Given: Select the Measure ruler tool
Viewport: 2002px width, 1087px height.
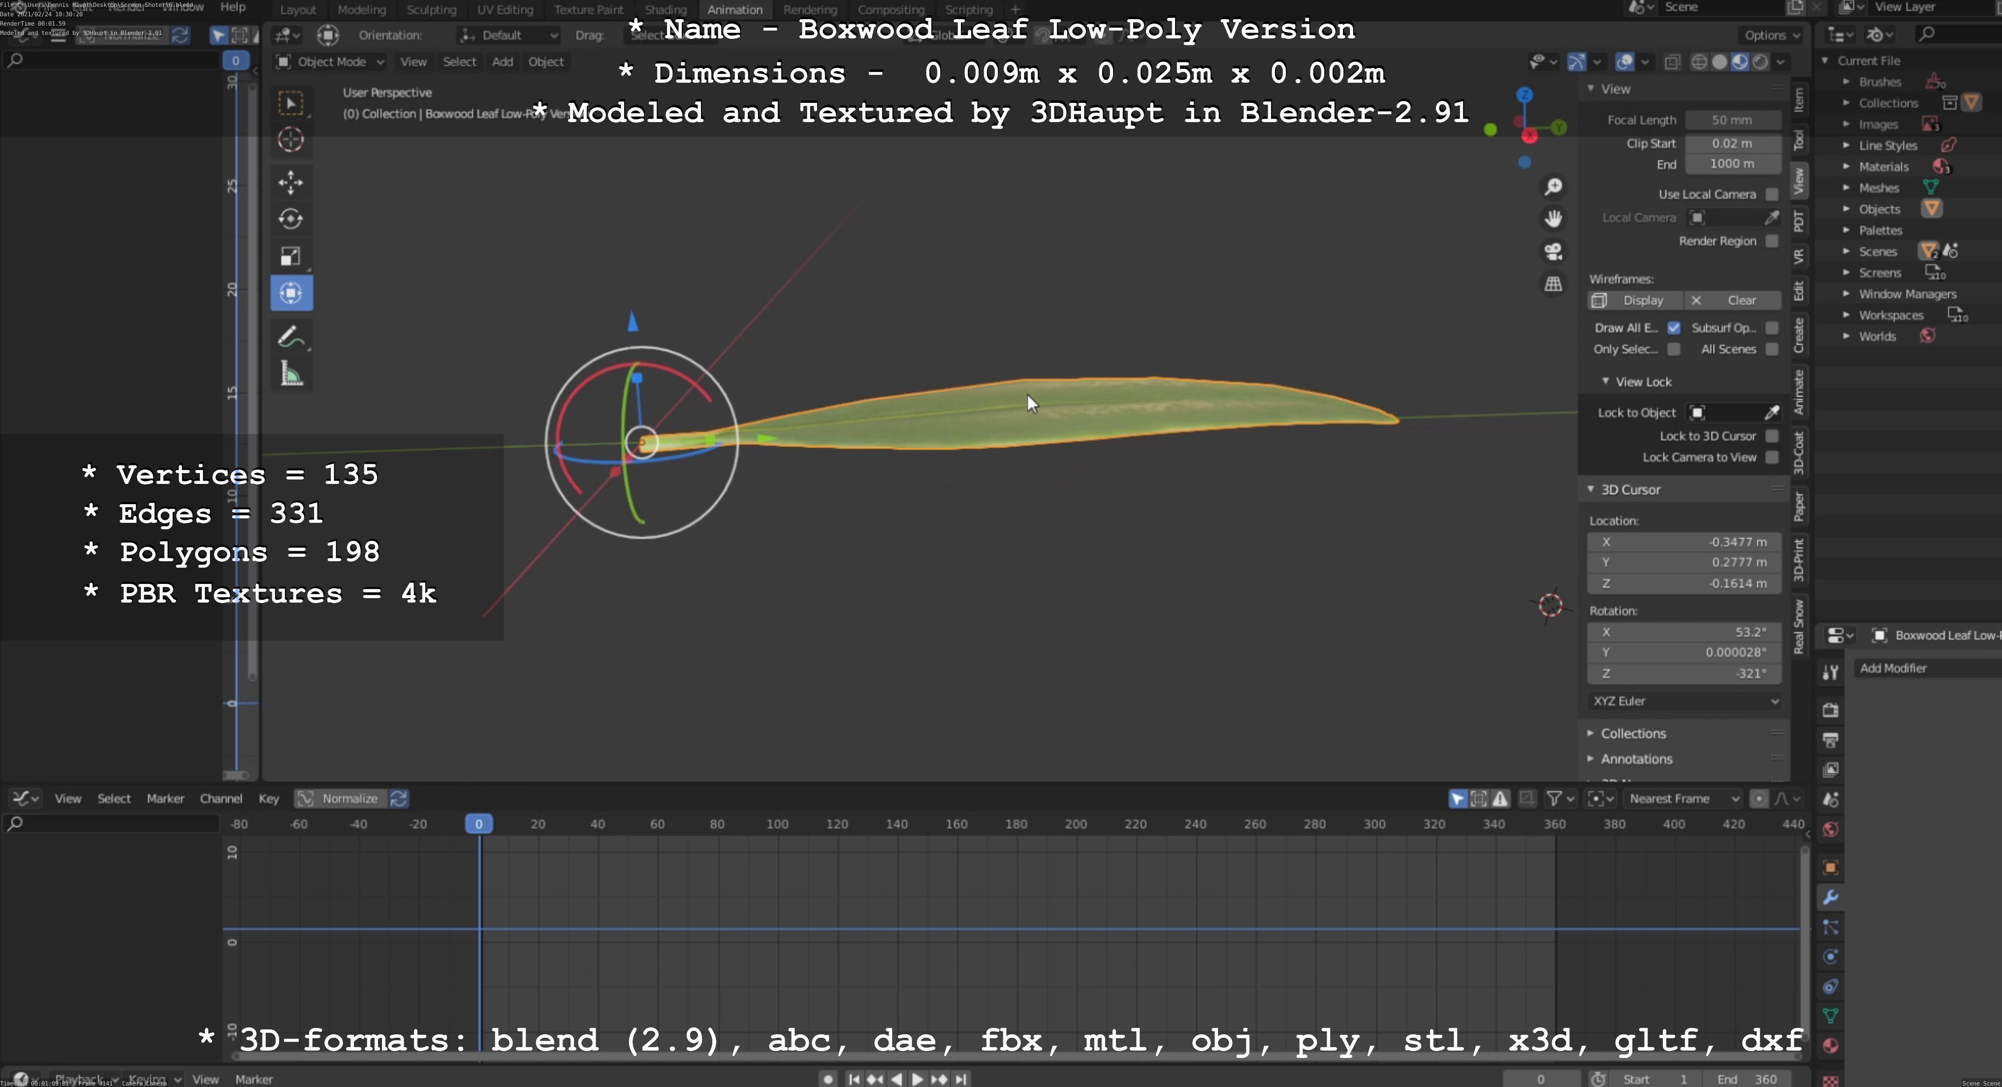Looking at the screenshot, I should coord(290,375).
